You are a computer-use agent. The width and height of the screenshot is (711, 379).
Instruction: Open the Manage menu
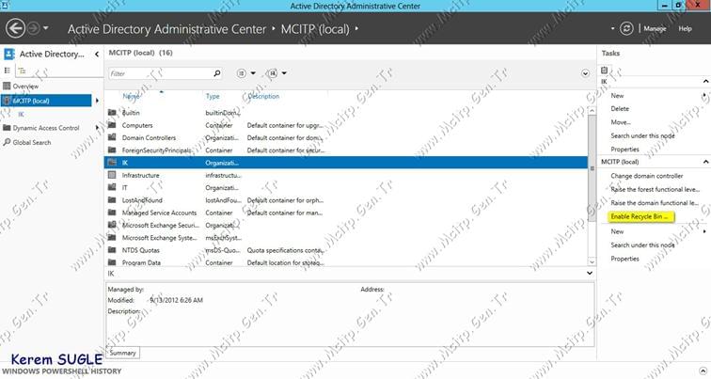655,28
